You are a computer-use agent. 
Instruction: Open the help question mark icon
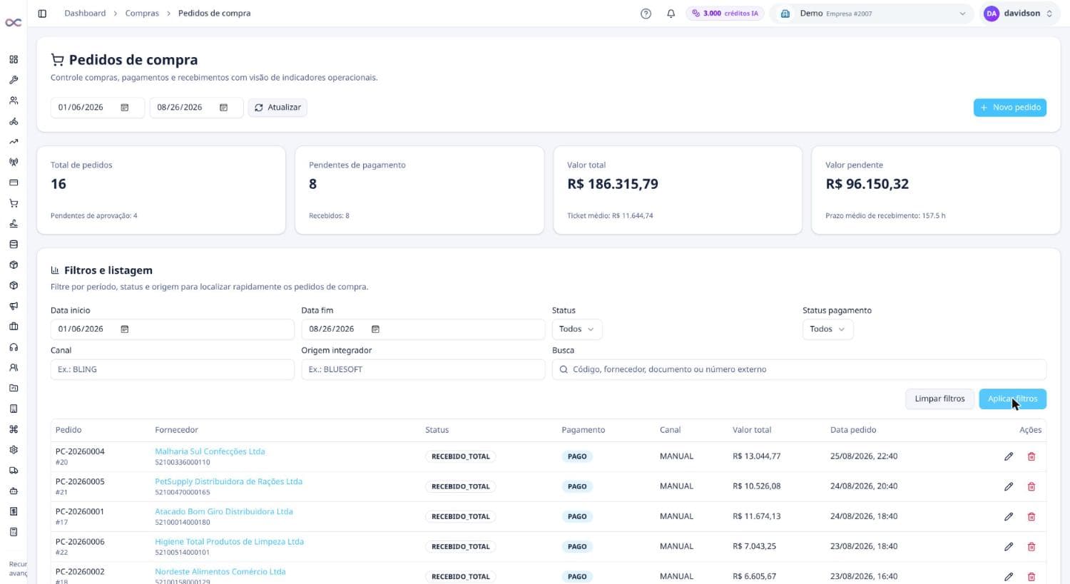point(646,14)
